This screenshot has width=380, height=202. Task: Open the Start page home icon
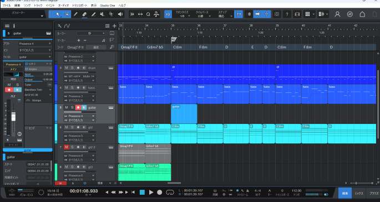362,14
